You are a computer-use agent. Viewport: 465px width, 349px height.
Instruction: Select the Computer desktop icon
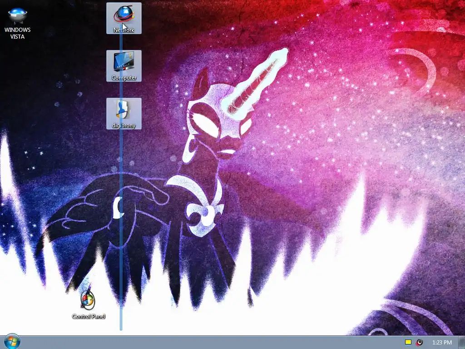click(x=124, y=66)
